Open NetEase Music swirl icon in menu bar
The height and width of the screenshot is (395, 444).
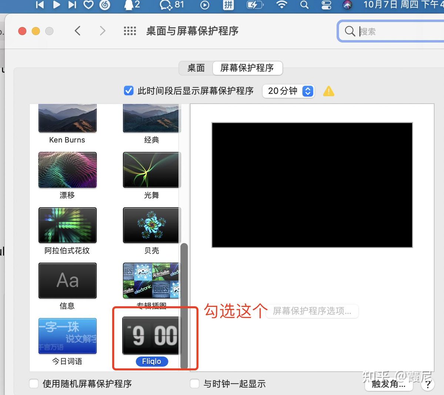(x=105, y=4)
